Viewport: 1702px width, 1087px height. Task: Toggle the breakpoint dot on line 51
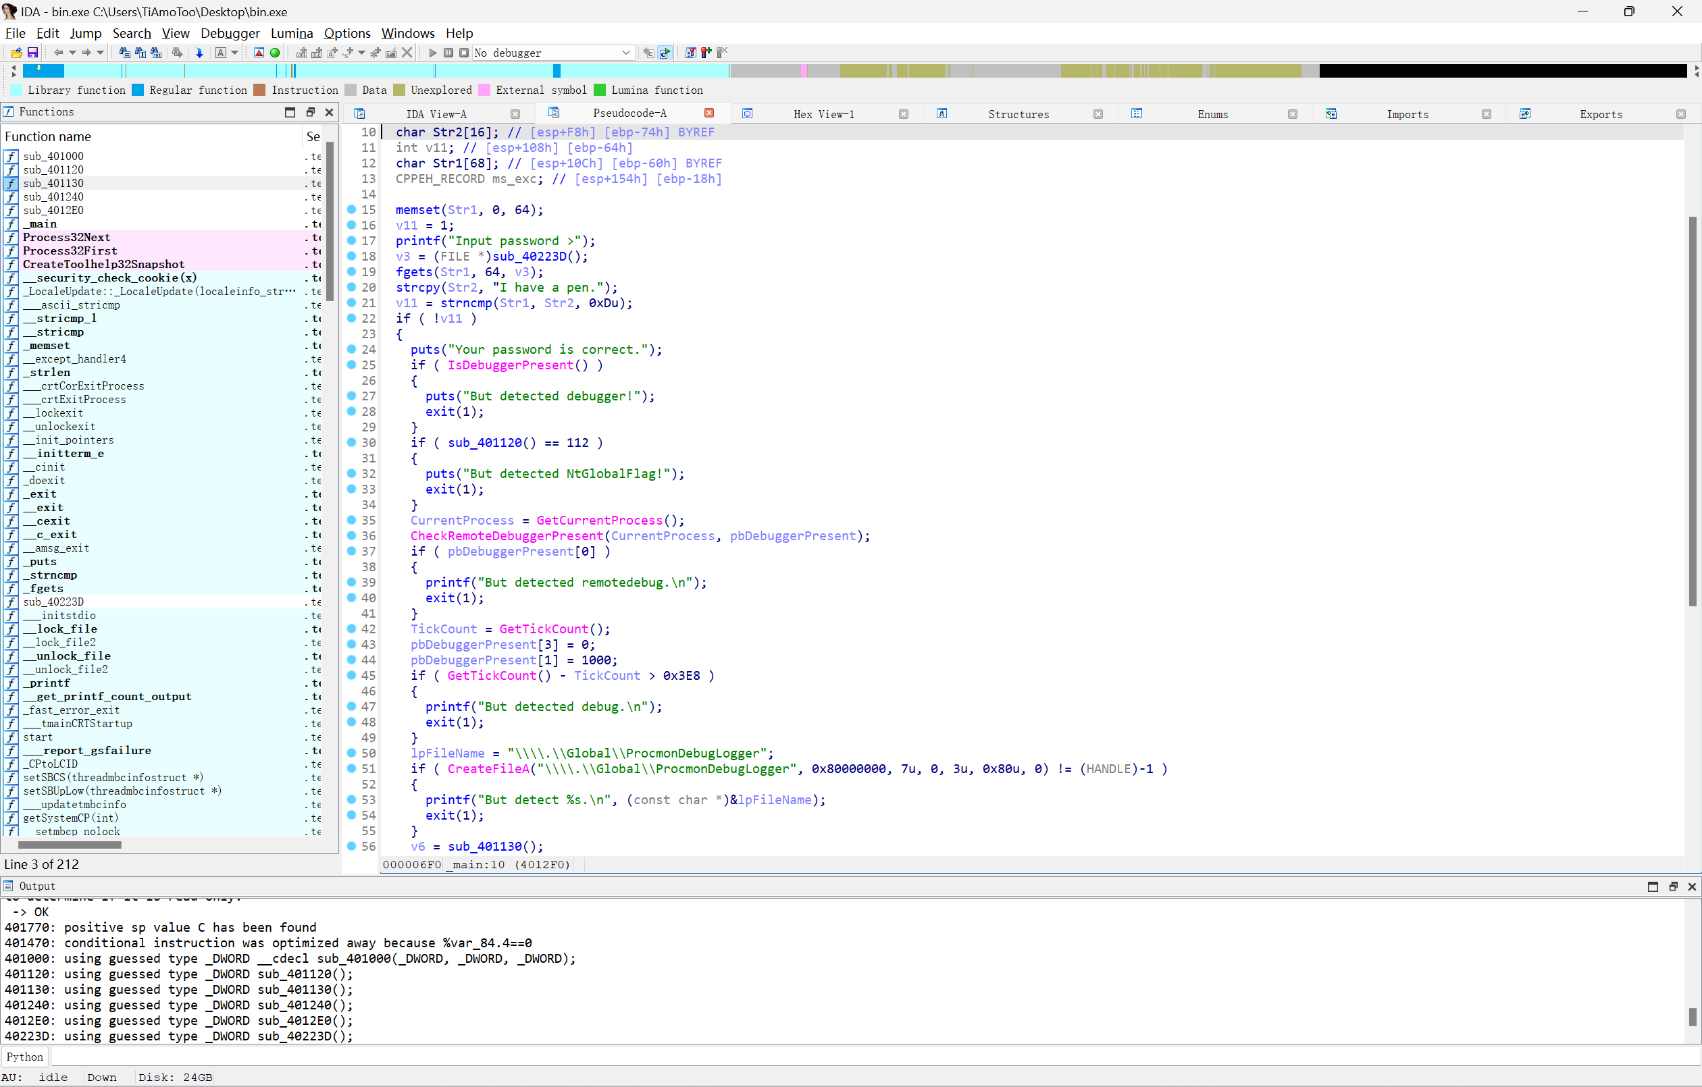click(x=351, y=768)
